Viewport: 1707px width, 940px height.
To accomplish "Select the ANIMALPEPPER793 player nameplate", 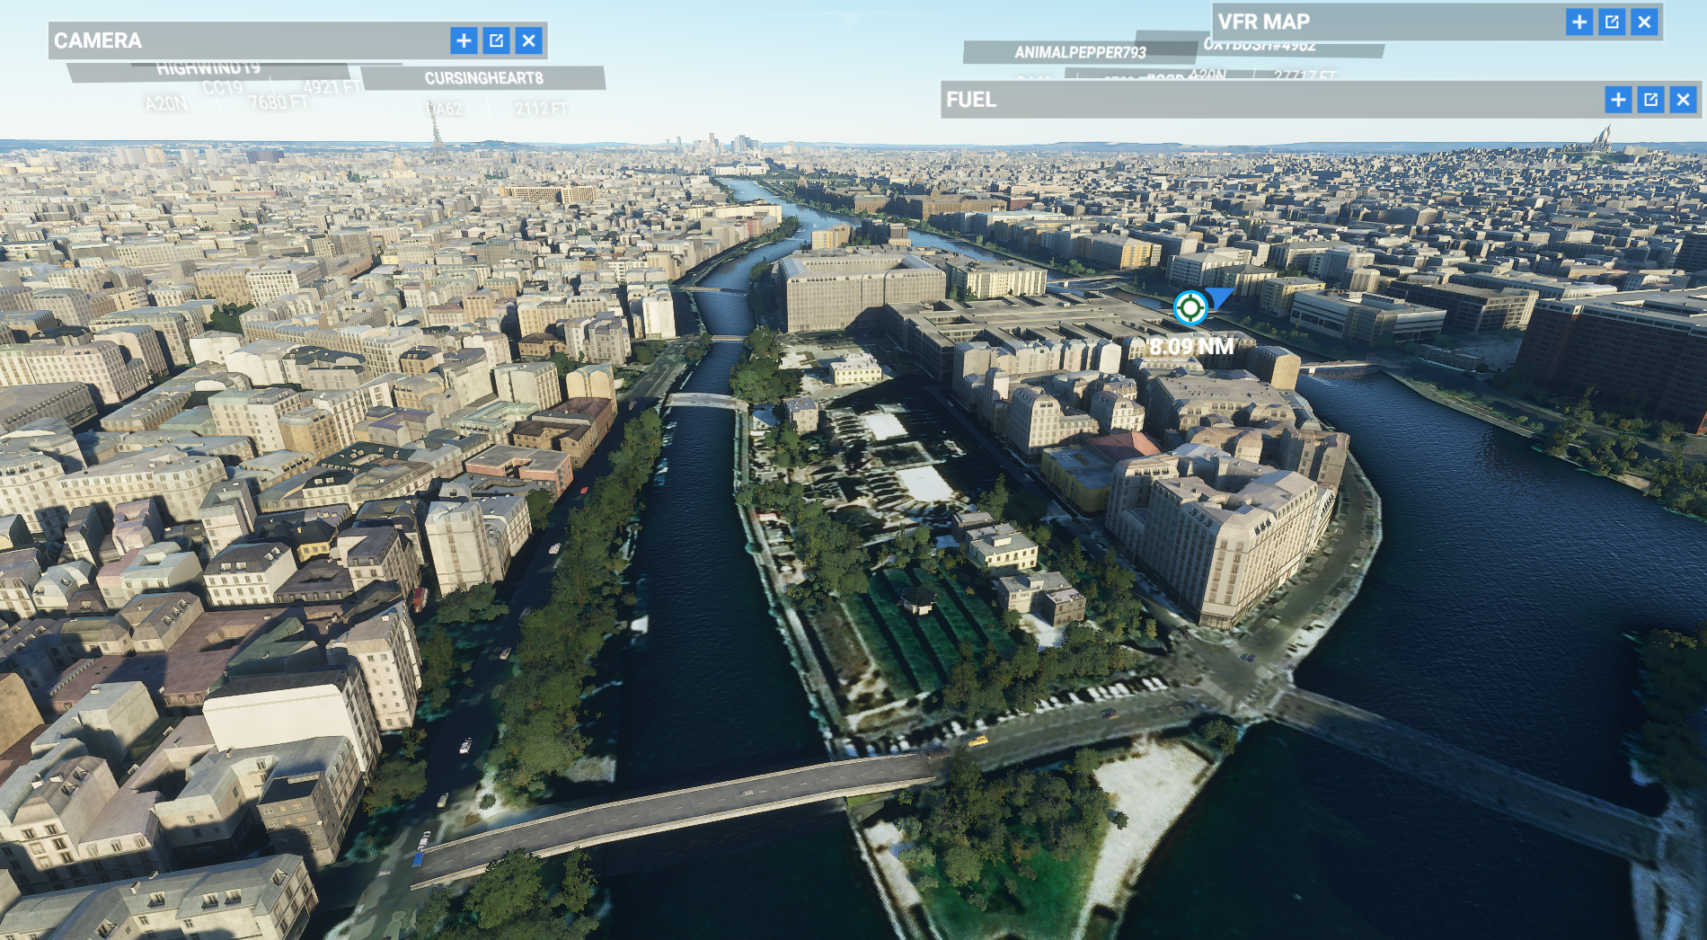I will (1079, 53).
